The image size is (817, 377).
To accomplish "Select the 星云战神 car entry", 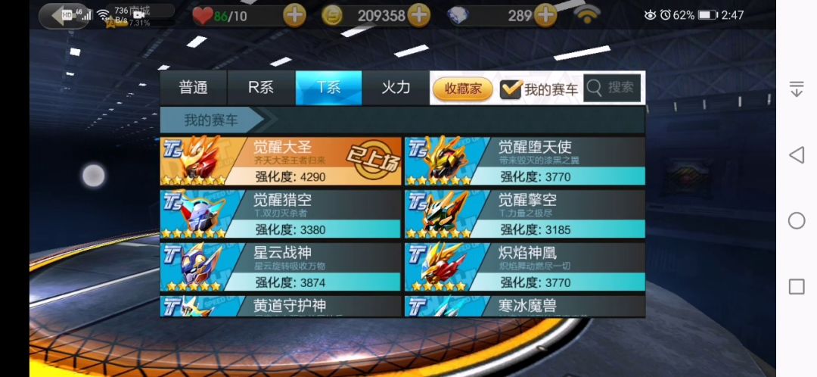I will (281, 267).
